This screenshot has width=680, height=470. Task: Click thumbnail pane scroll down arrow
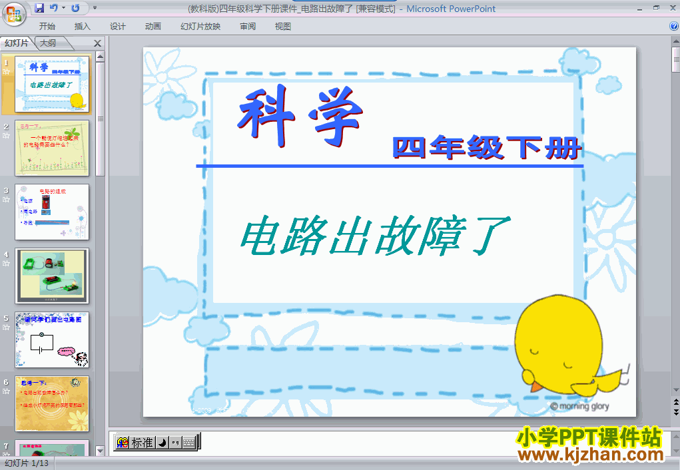click(x=100, y=451)
